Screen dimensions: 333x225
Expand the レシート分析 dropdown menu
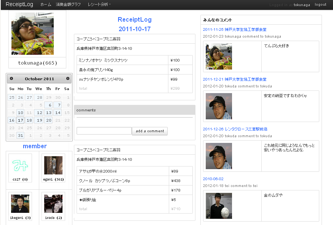(99, 5)
